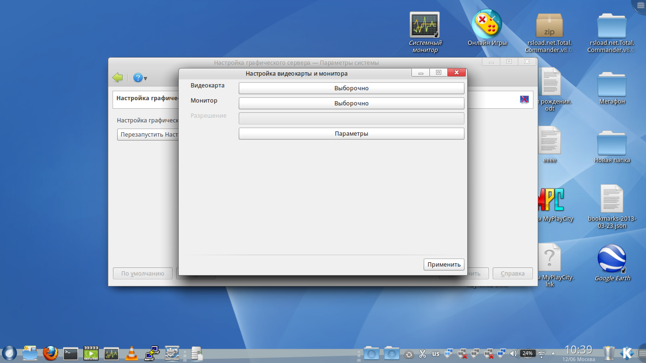Image resolution: width=646 pixels, height=363 pixels.
Task: Select the bookmarks-2013-03-23.json file icon
Action: click(612, 207)
